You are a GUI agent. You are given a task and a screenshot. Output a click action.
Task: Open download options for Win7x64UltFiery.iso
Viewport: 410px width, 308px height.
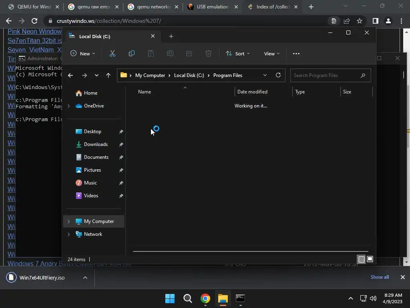coord(85,278)
